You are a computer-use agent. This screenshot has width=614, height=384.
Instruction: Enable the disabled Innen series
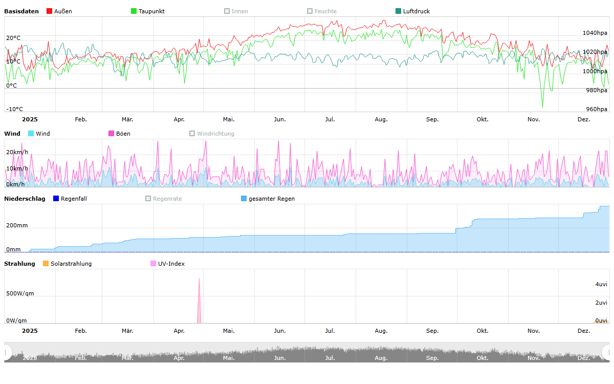[227, 11]
